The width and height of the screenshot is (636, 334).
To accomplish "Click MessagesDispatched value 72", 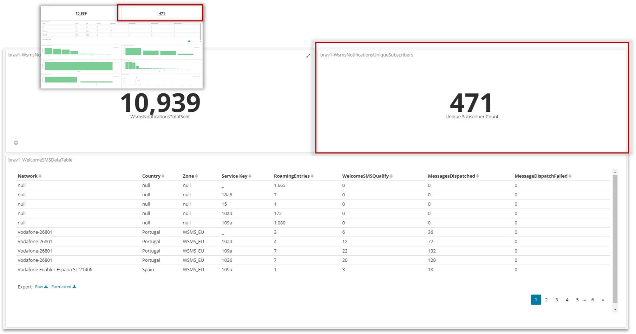I will (431, 242).
